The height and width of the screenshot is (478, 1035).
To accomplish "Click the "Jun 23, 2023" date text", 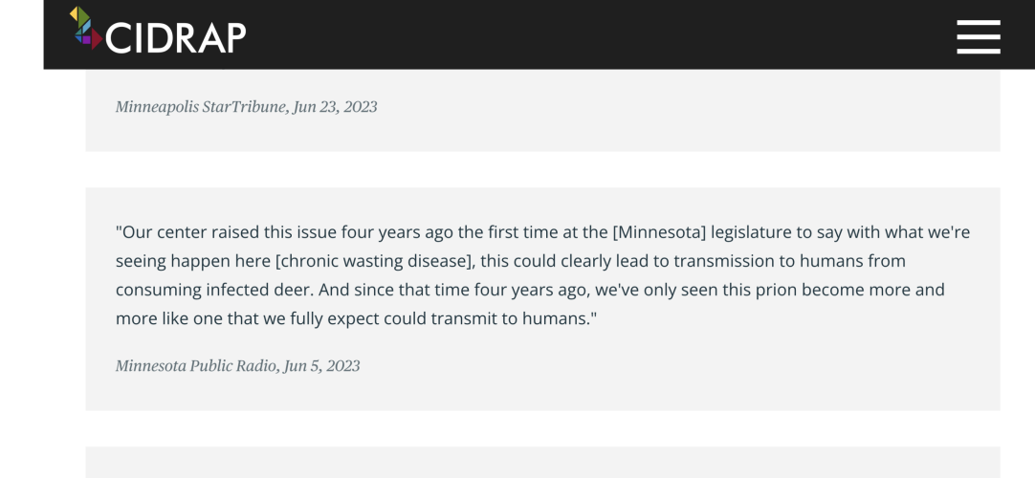I will [x=336, y=107].
